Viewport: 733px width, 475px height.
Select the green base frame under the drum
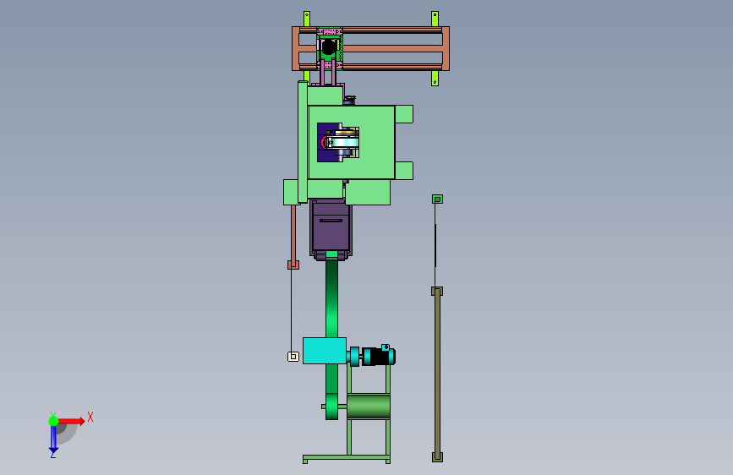[x=347, y=459]
